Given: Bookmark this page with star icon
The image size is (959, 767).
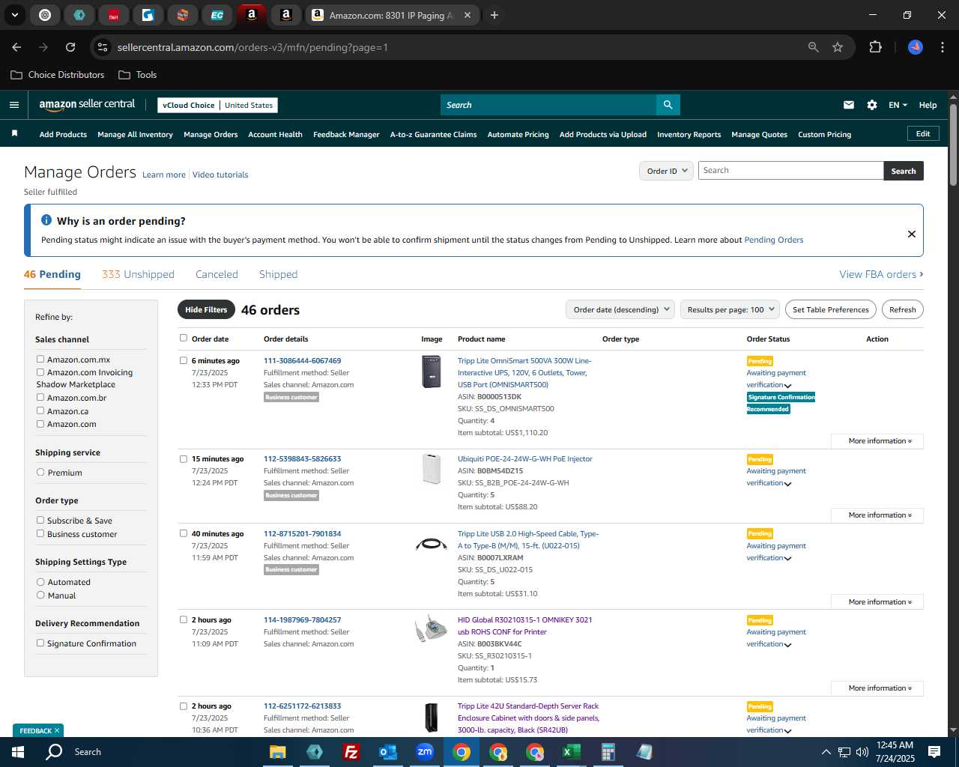Looking at the screenshot, I should coord(838,47).
